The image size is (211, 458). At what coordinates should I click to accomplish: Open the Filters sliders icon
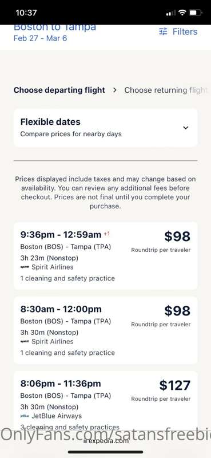[x=163, y=31]
